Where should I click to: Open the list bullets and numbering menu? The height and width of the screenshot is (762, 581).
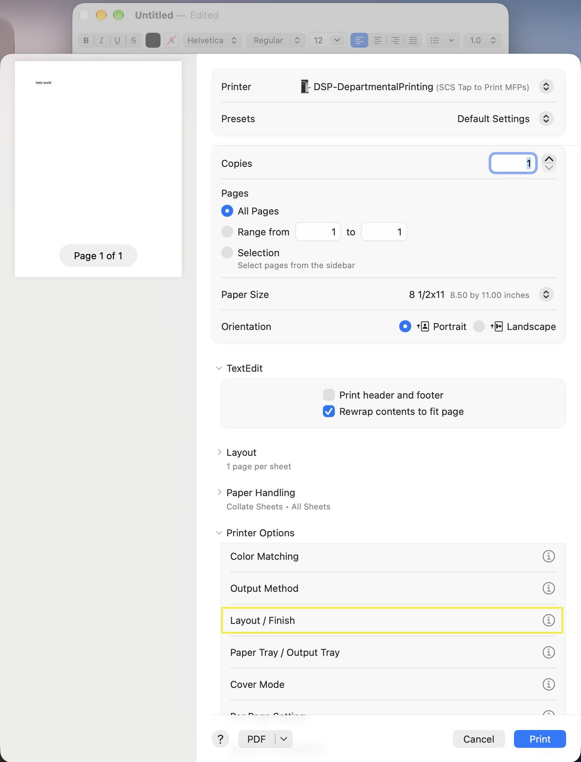pyautogui.click(x=442, y=40)
